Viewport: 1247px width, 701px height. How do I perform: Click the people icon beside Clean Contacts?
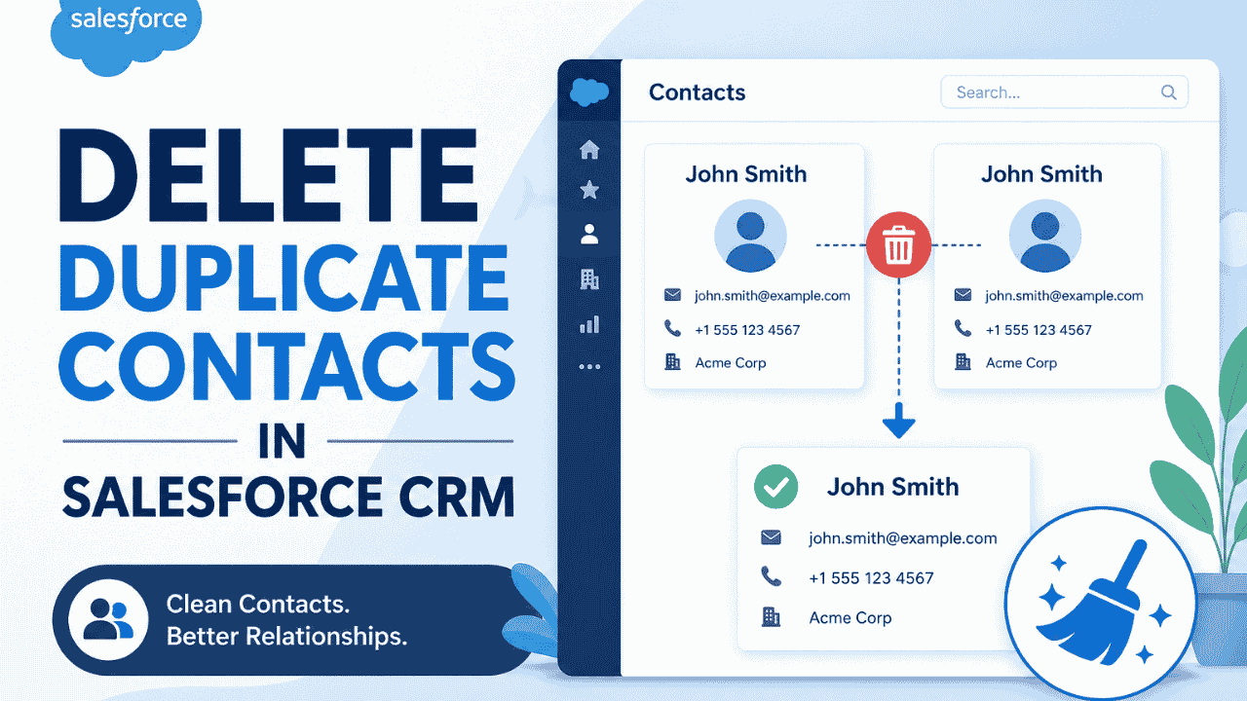pos(108,619)
